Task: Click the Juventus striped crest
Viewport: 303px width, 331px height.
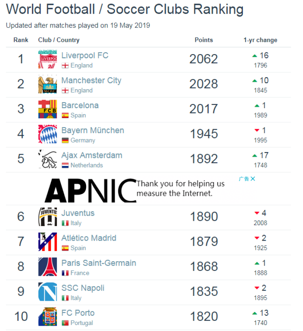Action: click(x=48, y=217)
